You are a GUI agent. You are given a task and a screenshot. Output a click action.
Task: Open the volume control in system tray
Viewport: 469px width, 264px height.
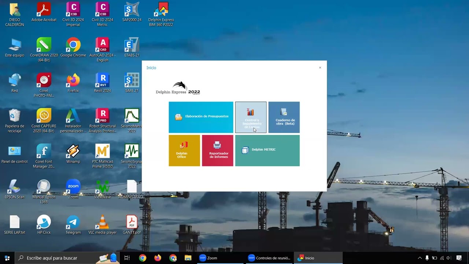[449, 258]
